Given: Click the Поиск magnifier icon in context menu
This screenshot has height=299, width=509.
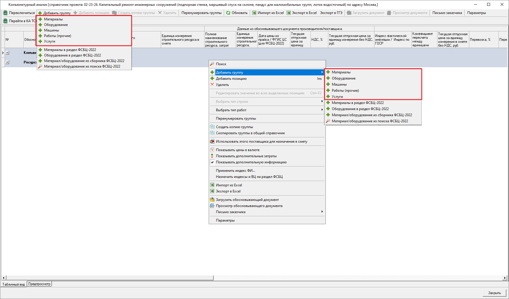Looking at the screenshot, I should click(x=212, y=64).
